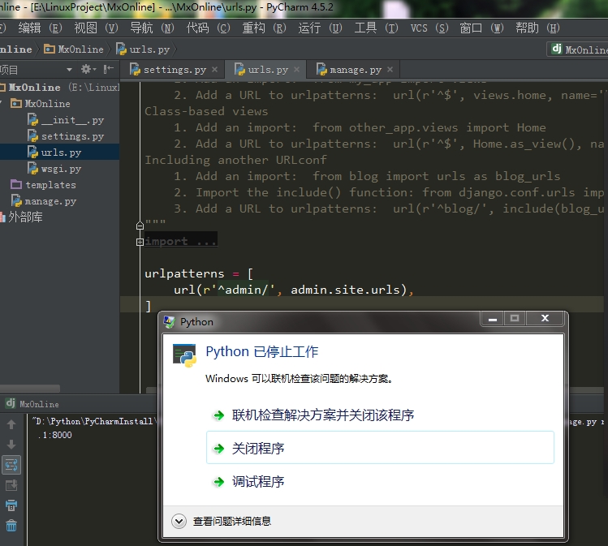Close the Python crash dialog window
608x546 pixels.
tap(545, 318)
